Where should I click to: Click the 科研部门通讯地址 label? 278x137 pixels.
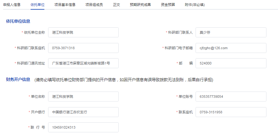click(31, 63)
